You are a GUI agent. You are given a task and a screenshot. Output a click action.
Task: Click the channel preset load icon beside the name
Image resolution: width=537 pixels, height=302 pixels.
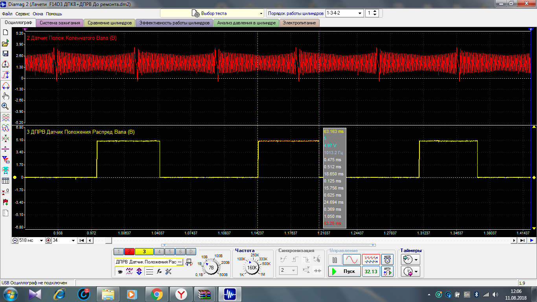click(x=189, y=262)
